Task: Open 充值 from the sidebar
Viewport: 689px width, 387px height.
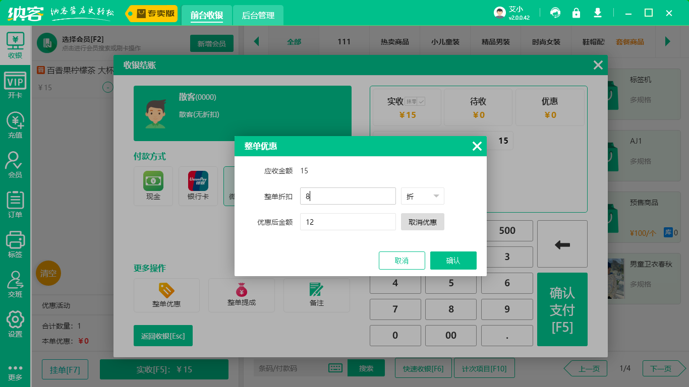Action: click(x=15, y=127)
